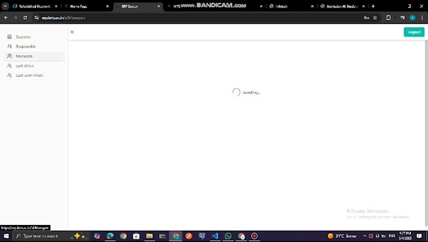Open the browser extensions icon

pyautogui.click(x=388, y=18)
